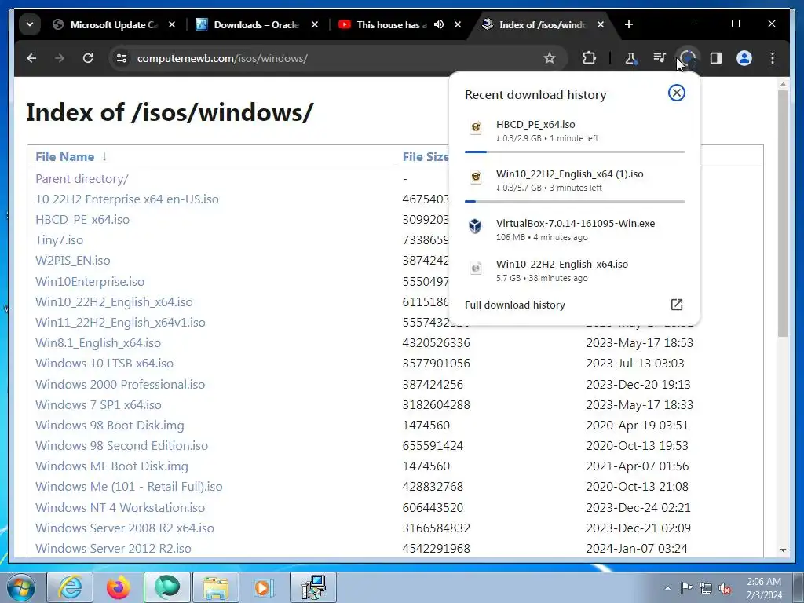
Task: Click Windows Server 2012 R2.iso link
Action: click(113, 549)
